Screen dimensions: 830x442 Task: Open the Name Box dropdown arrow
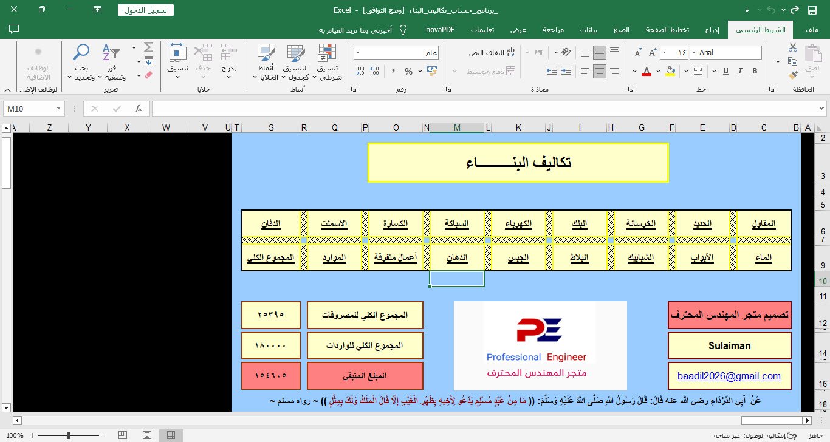[x=59, y=109]
